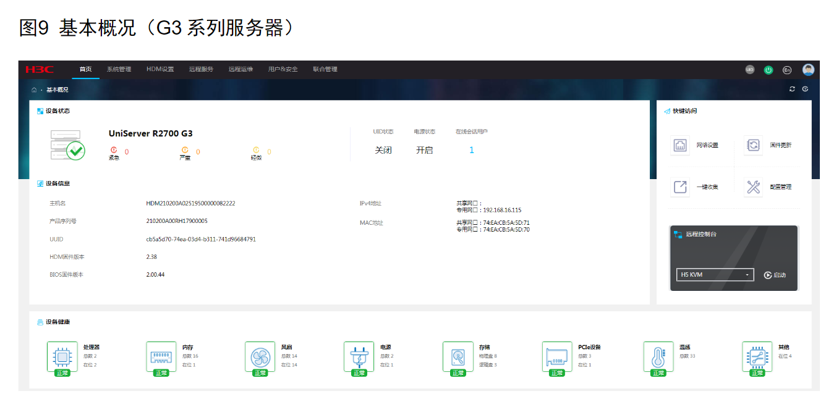Click the 设备信息 section heading
Viewport: 839px width, 407px height.
(x=57, y=183)
